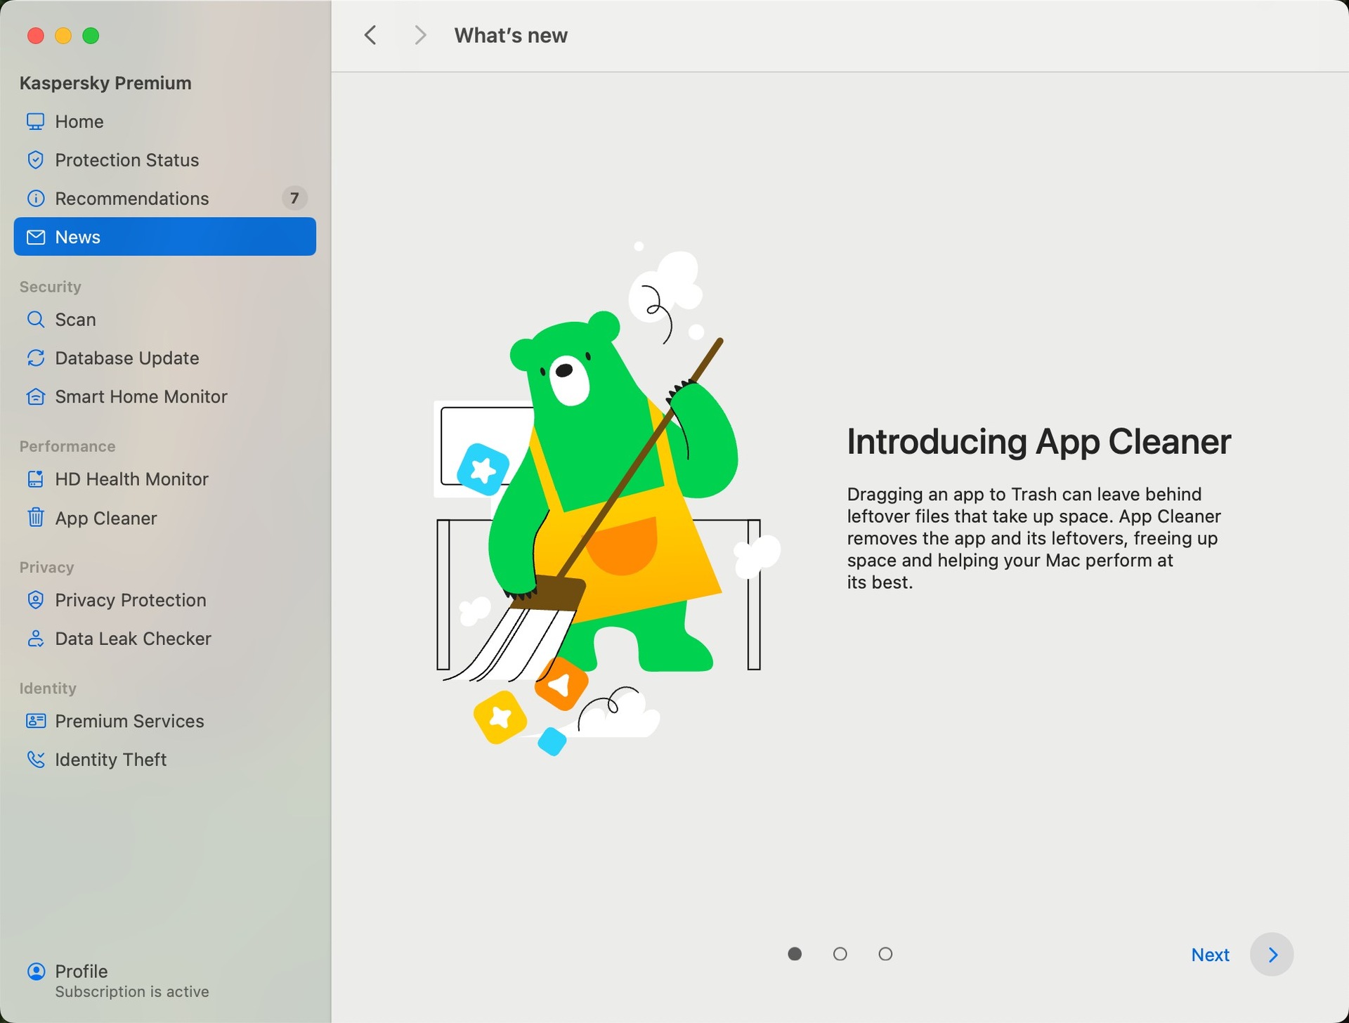1349x1023 pixels.
Task: Click the round next-arrow button
Action: point(1272,955)
